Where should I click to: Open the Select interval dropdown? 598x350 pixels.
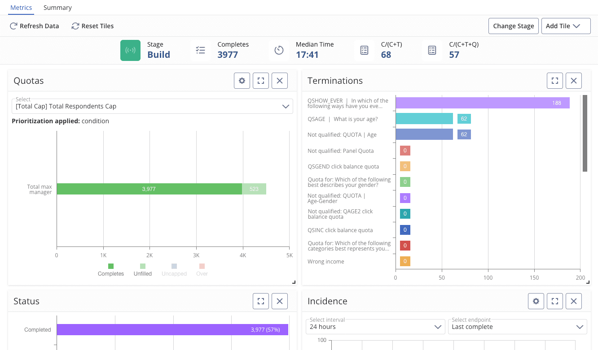tap(375, 327)
